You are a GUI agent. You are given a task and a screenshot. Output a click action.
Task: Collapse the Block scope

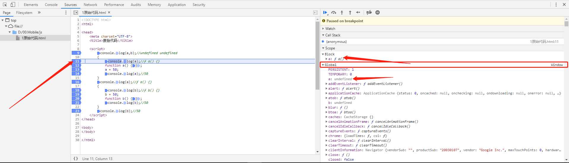click(x=323, y=54)
